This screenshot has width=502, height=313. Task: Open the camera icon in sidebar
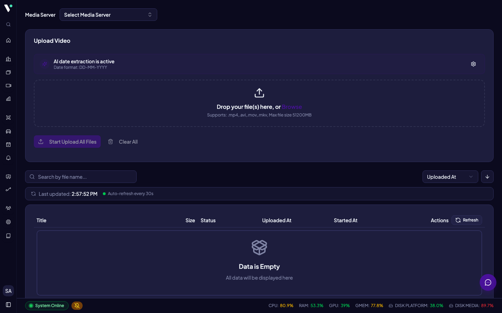pyautogui.click(x=8, y=86)
